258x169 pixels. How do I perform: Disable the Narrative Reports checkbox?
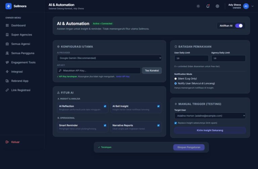pos(158,125)
